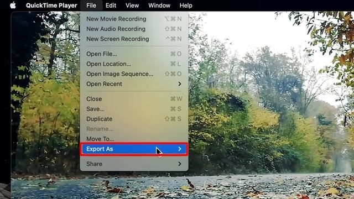
Task: Choose Open Image Sequence…
Action: [134, 74]
